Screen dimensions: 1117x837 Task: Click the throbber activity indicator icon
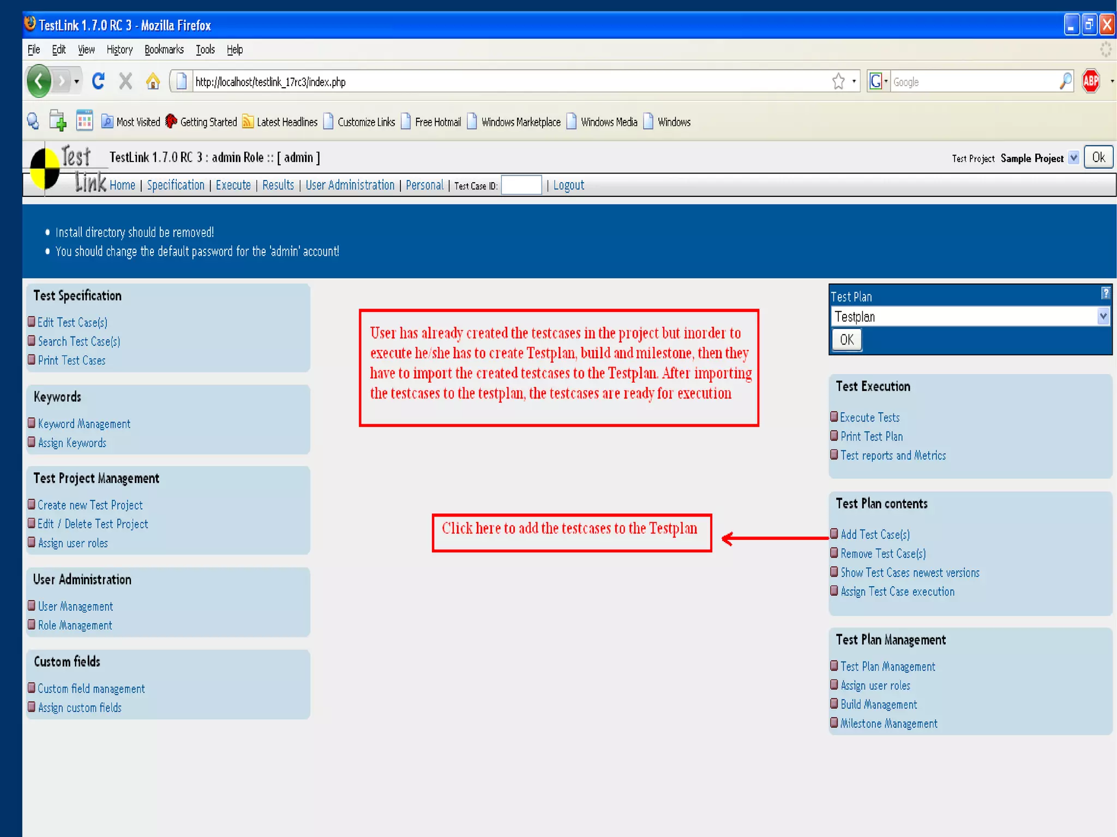click(1106, 50)
